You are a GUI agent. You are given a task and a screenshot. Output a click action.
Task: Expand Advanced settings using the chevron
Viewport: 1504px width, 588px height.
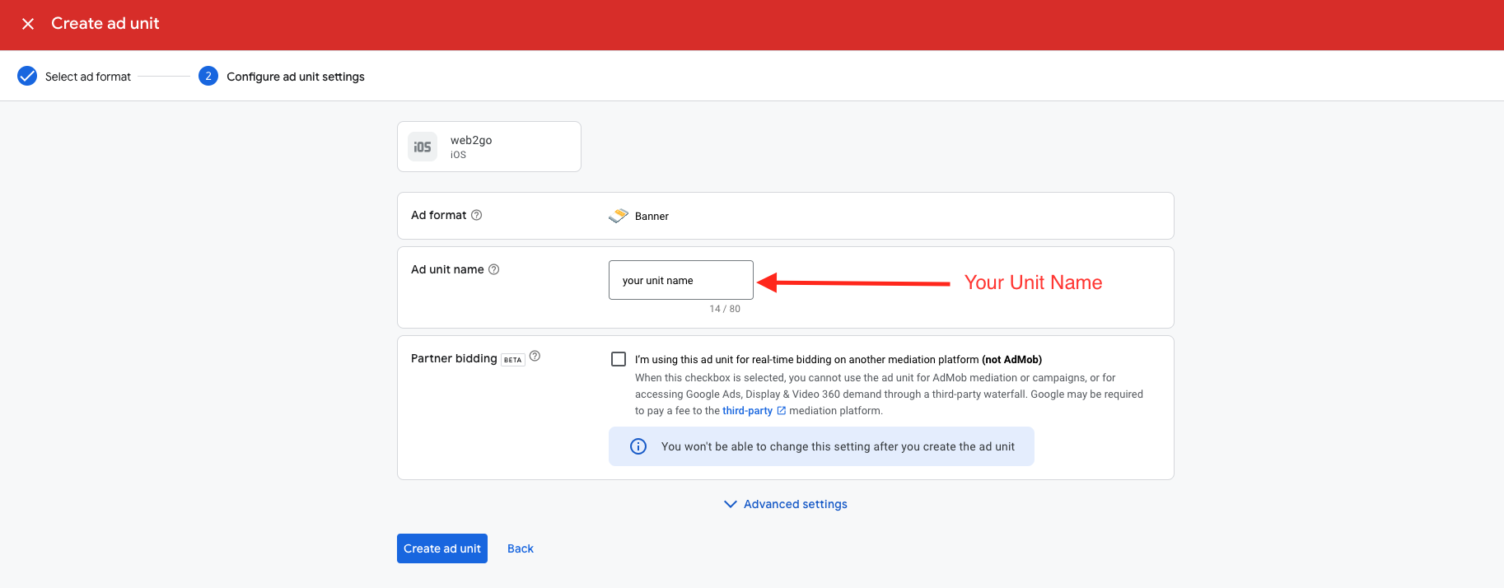(x=730, y=504)
